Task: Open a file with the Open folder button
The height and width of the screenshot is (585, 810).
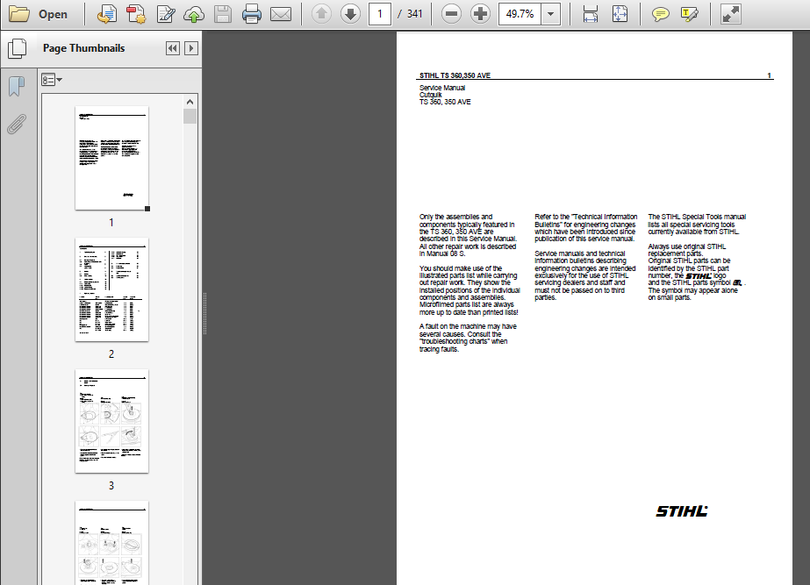Action: (x=39, y=14)
